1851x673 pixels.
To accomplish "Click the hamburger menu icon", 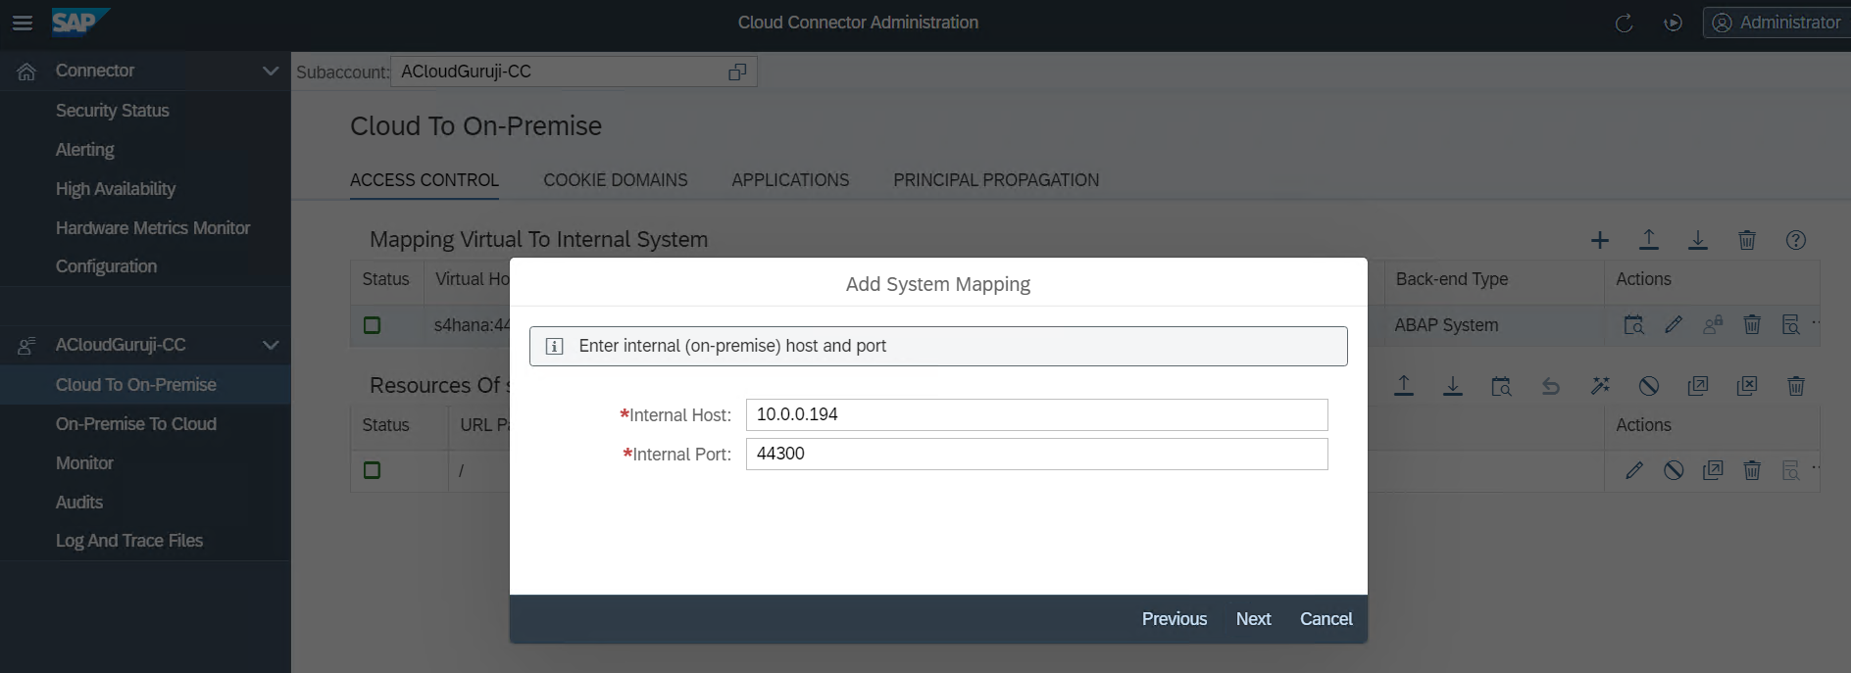I will click(x=22, y=23).
